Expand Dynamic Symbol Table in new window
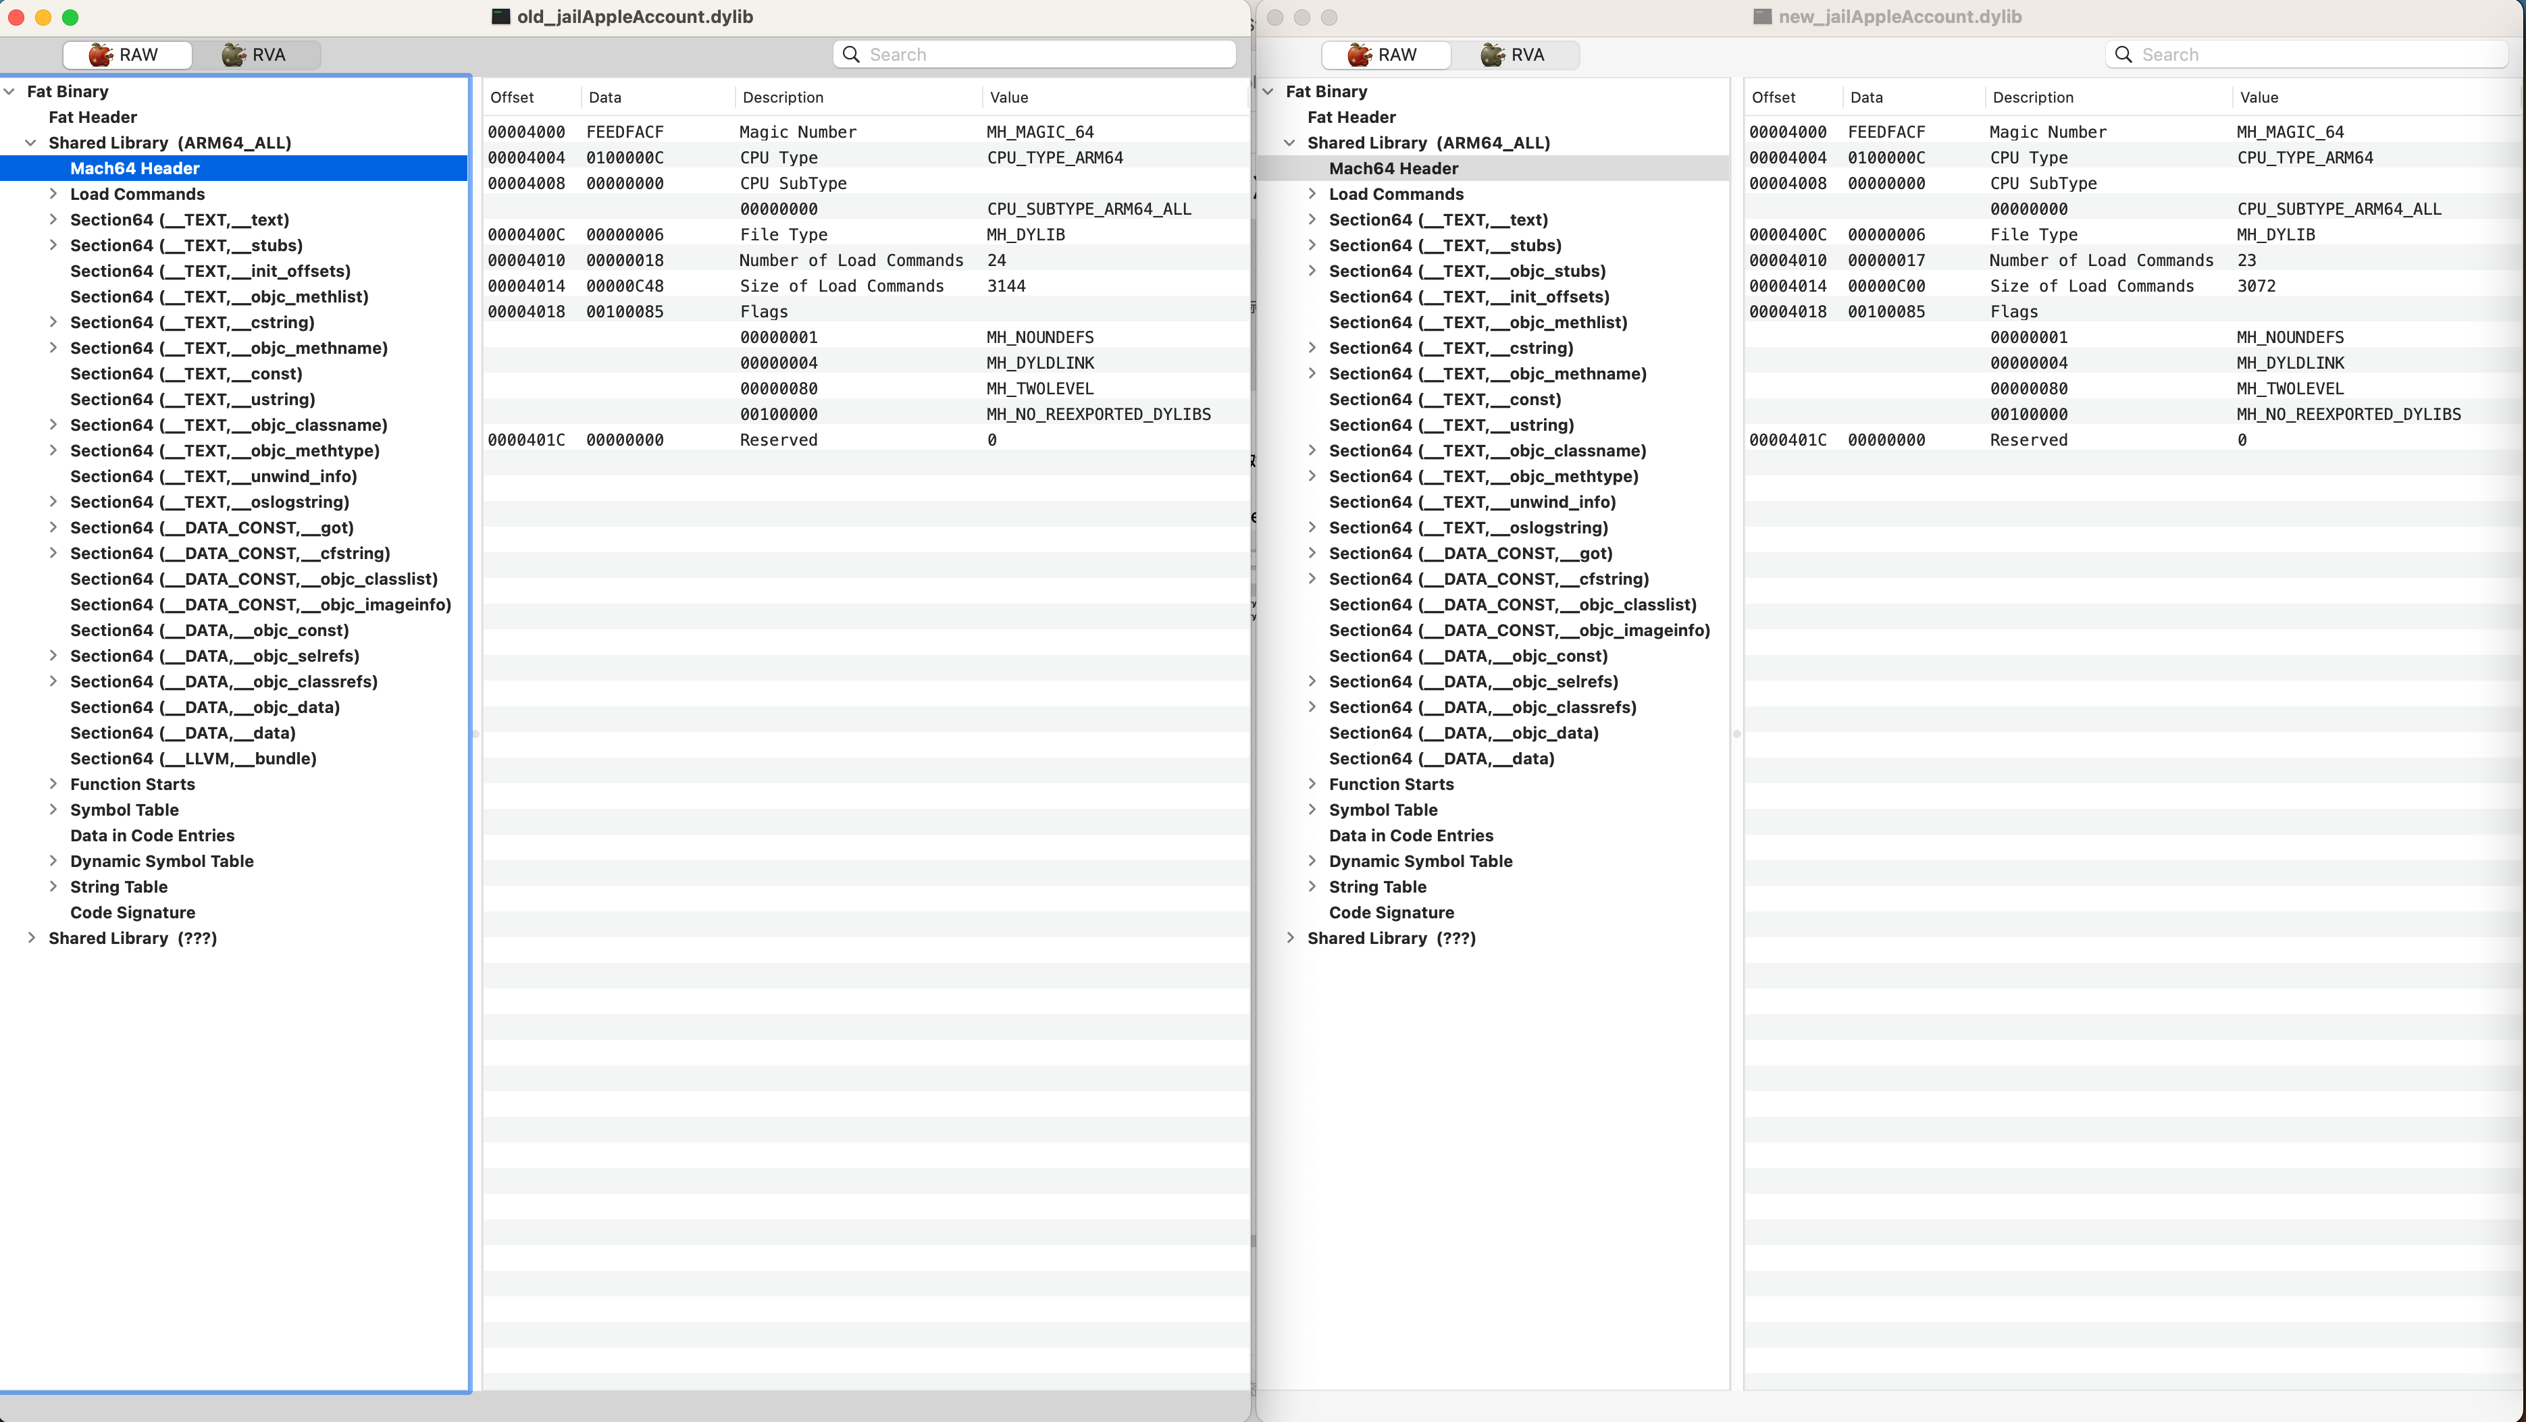Screen dimensions: 2526x1422 tap(1312, 862)
